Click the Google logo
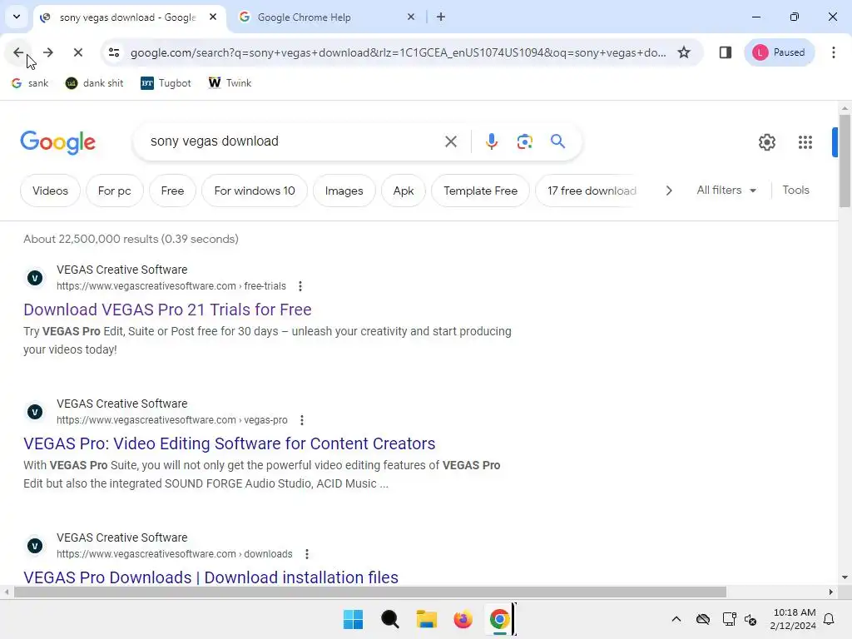The height and width of the screenshot is (639, 852). [57, 142]
